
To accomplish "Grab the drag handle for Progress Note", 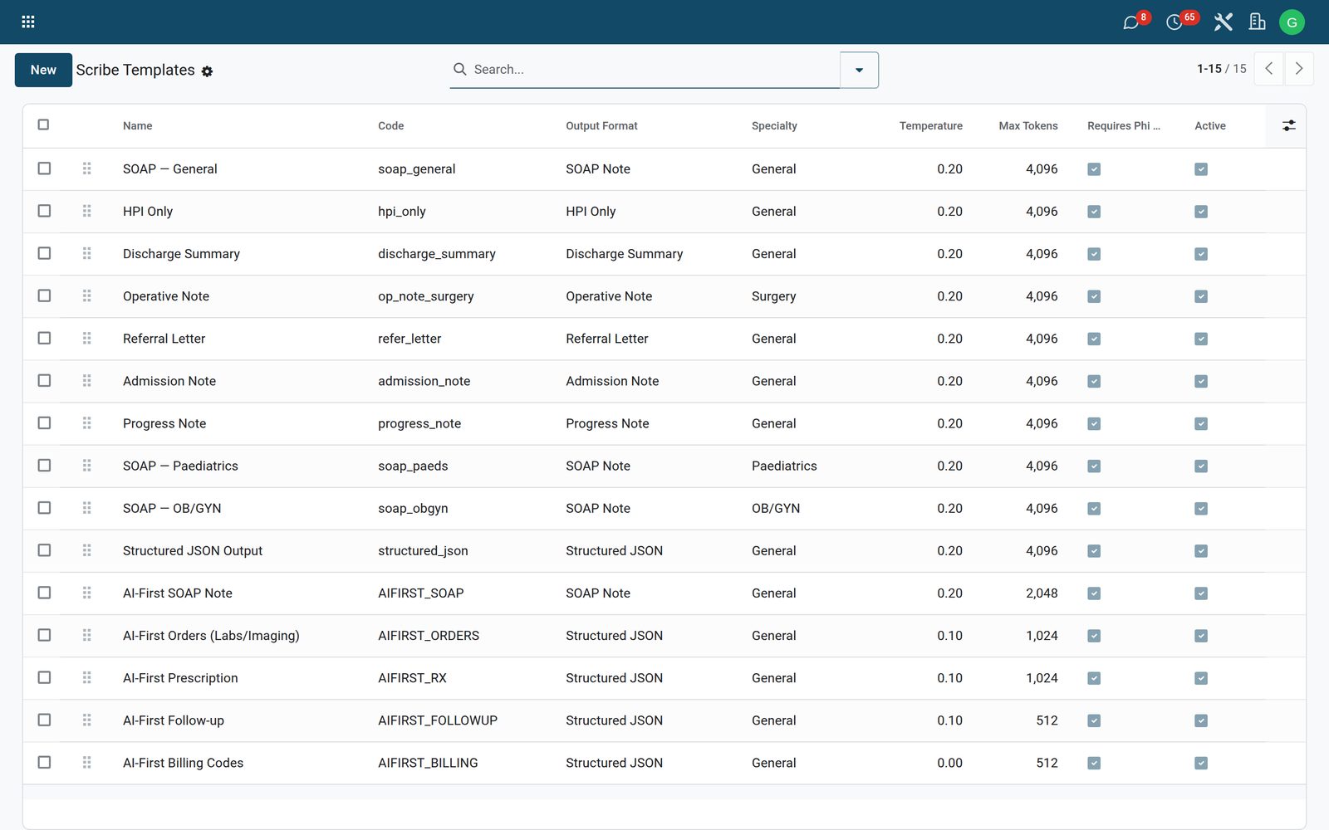I will point(86,422).
